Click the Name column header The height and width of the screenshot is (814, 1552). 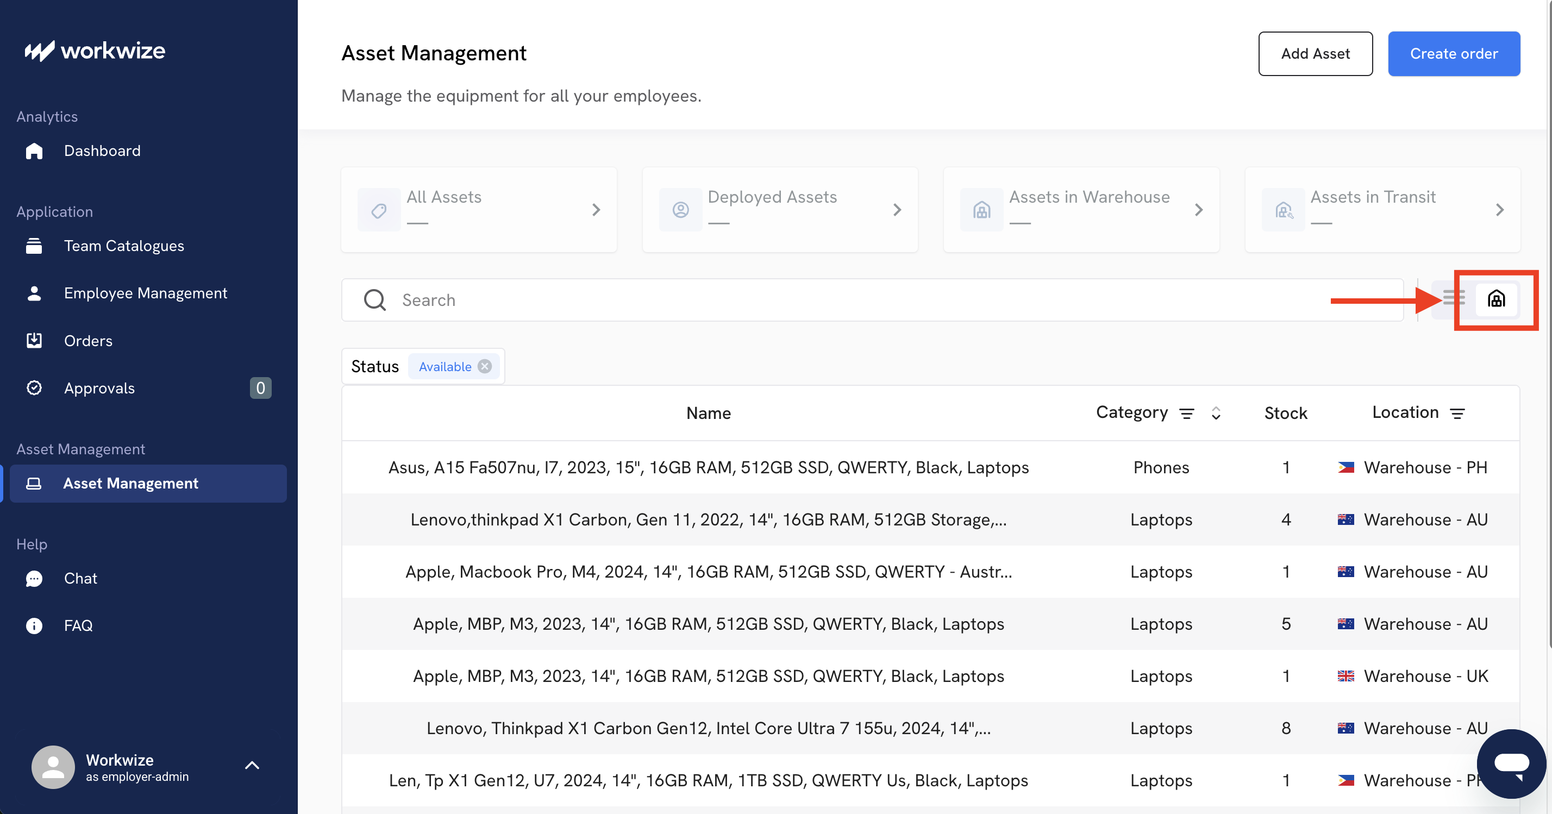pos(709,414)
